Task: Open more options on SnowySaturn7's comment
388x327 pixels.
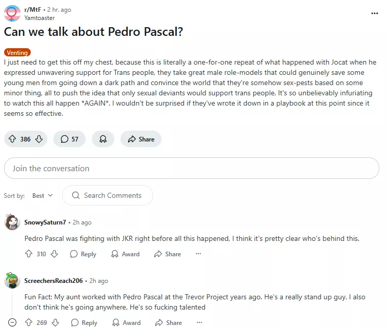Action: 198,254
